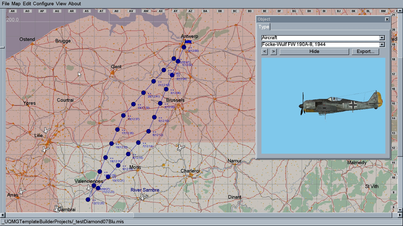Select waypoint 16 (12:33) on return leg
This screenshot has height=226, width=403.
(x=111, y=143)
